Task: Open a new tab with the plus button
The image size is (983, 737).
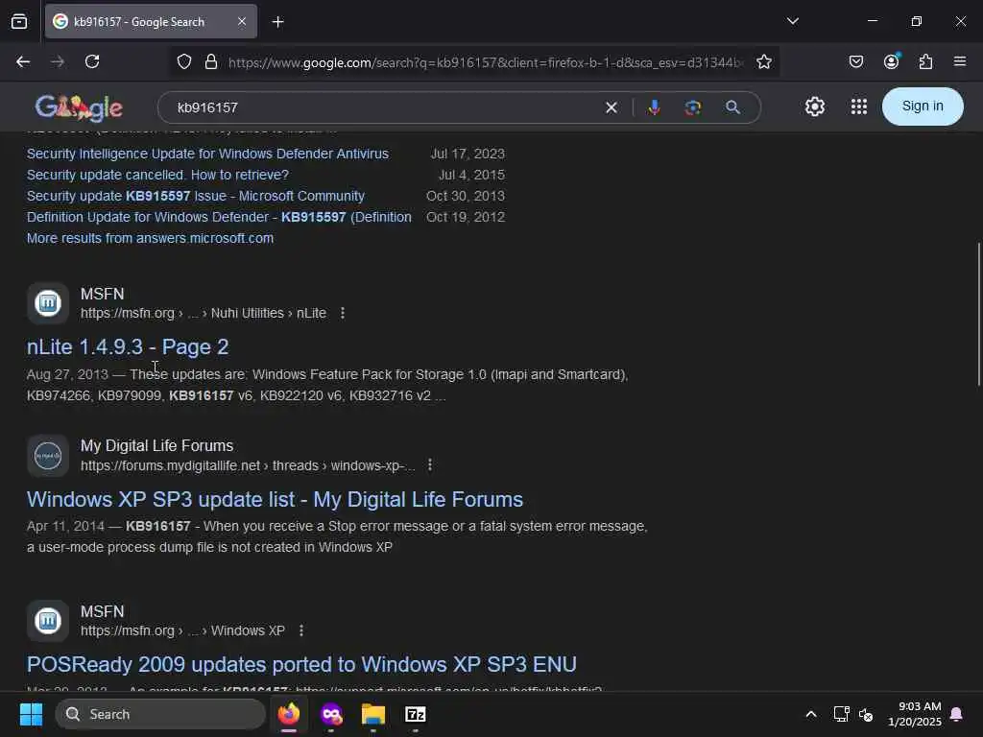Action: [277, 22]
